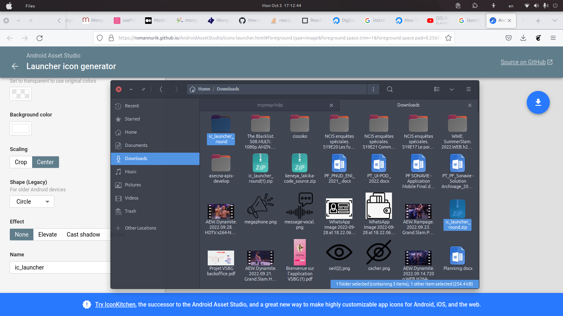Image resolution: width=563 pixels, height=316 pixels.
Task: Open the new tab plus button
Action: [538, 21]
